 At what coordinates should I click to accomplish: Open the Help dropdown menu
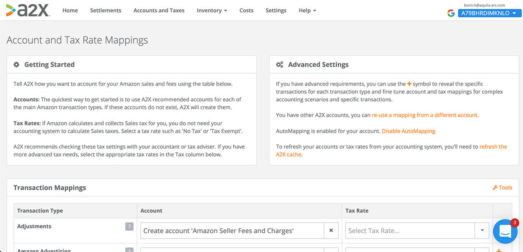(x=307, y=10)
